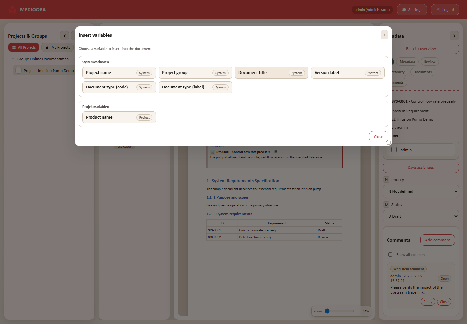Click the N priority icon
Viewport: 467px width, 324px height.
point(386,179)
